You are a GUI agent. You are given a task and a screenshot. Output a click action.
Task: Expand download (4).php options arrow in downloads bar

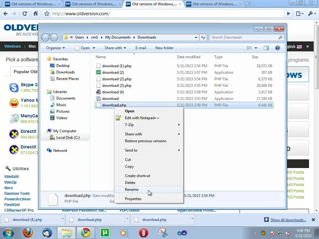point(63,219)
